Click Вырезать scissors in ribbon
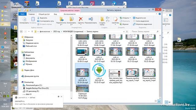 click(x=42, y=18)
